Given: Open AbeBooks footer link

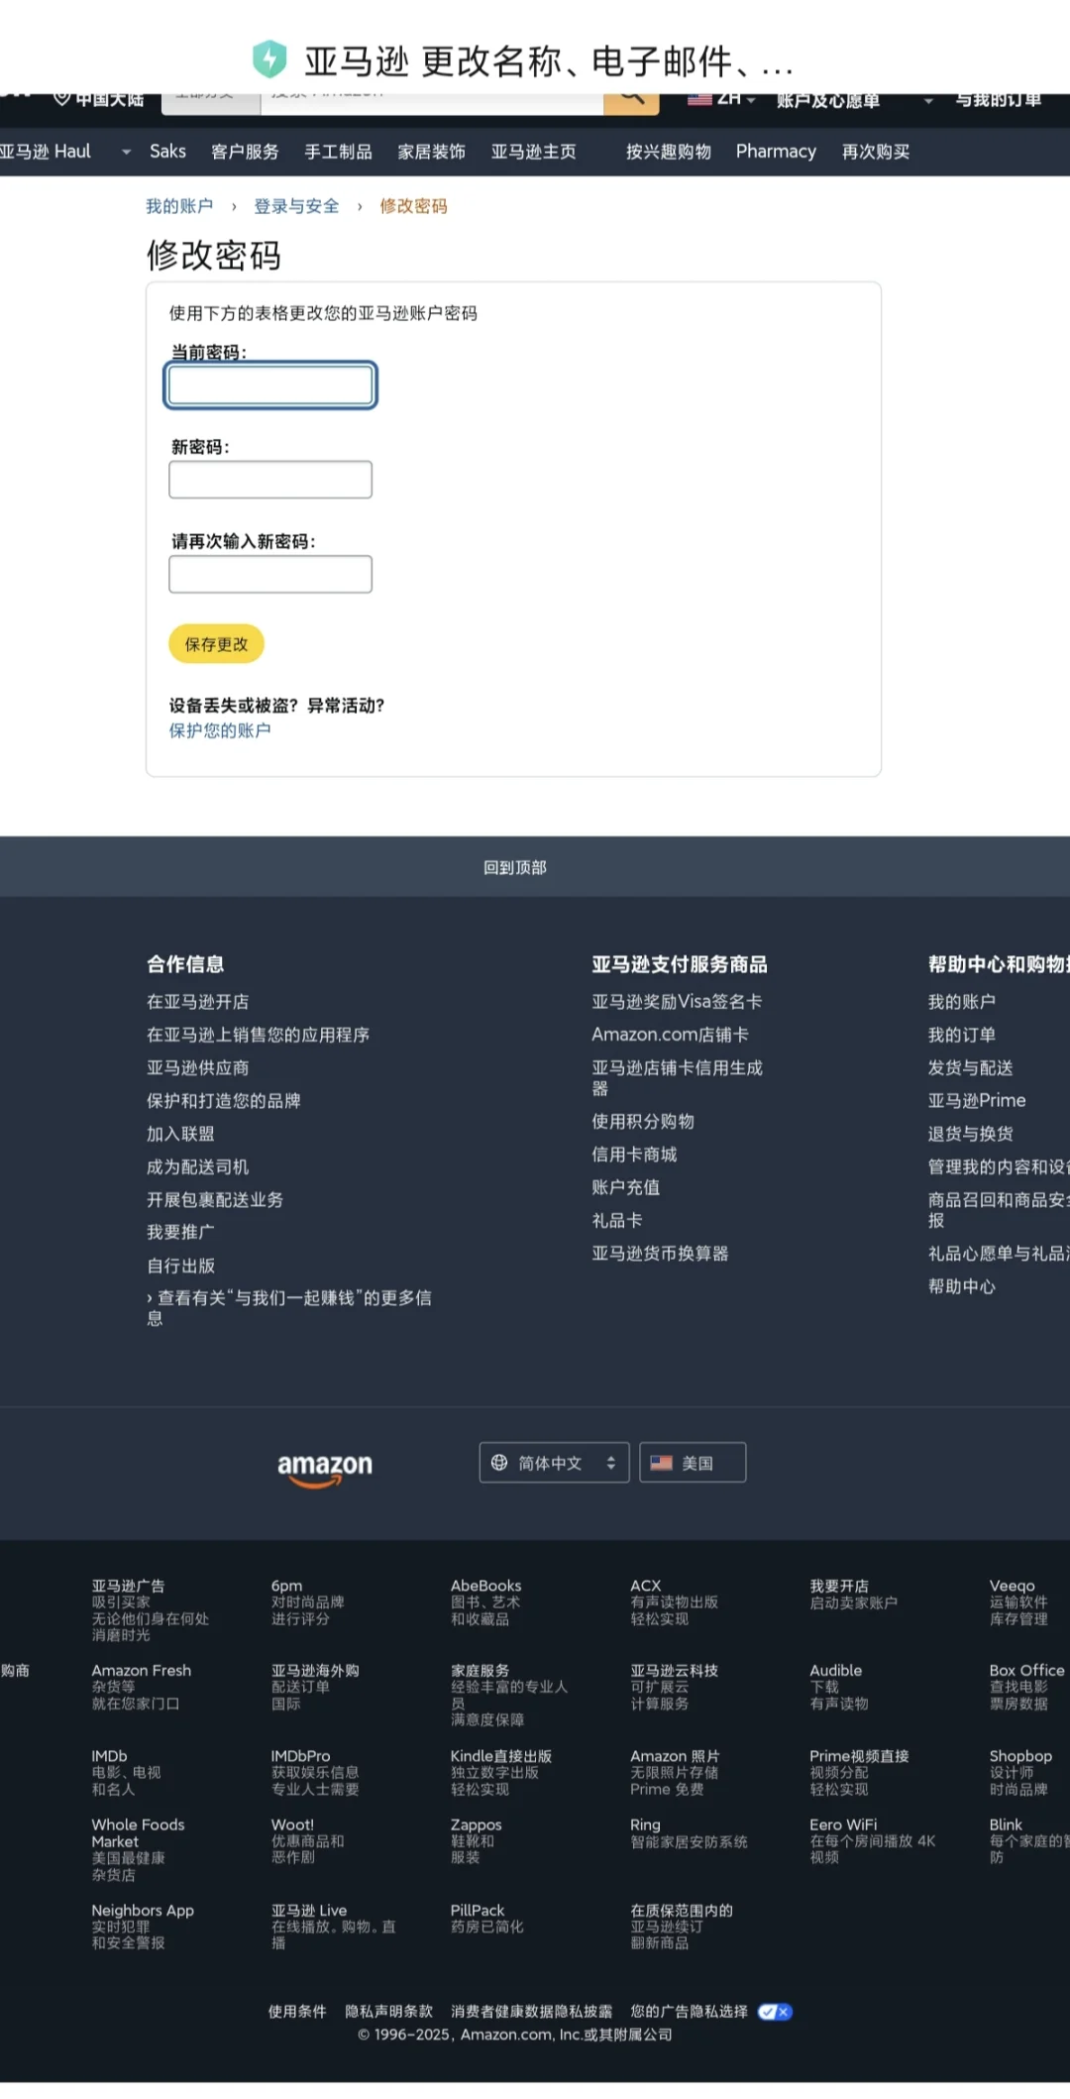Looking at the screenshot, I should (x=485, y=1586).
